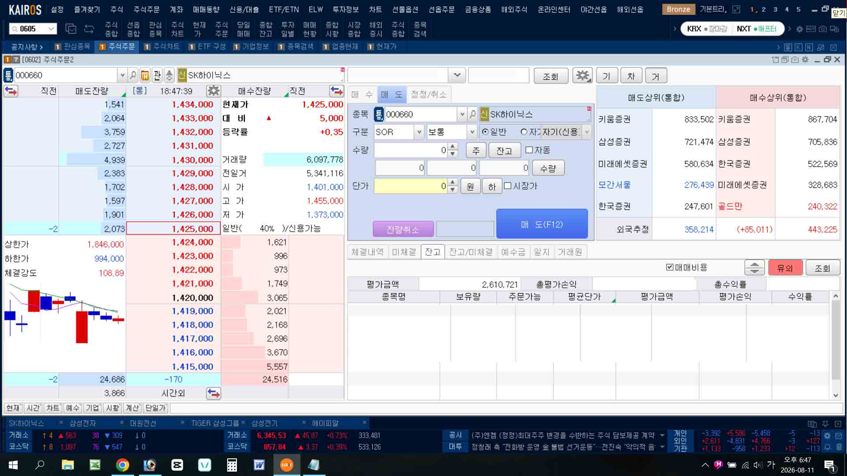Switch to the 주식차트 tab

click(161, 47)
